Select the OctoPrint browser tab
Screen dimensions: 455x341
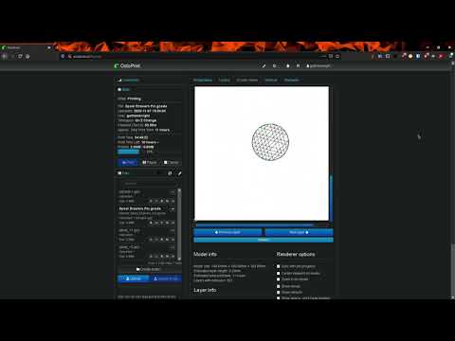(x=27, y=47)
